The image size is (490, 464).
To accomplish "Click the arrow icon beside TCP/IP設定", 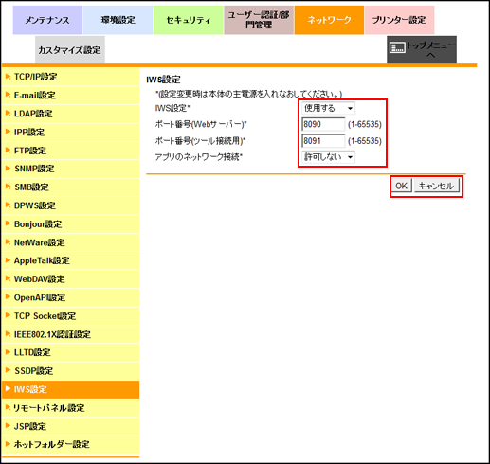I will (8, 77).
